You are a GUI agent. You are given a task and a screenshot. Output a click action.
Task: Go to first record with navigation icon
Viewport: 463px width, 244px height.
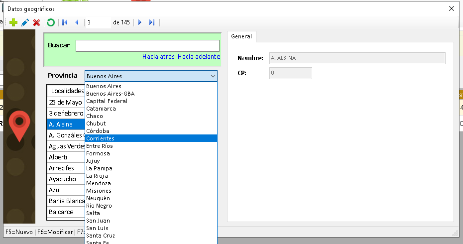[x=65, y=22]
